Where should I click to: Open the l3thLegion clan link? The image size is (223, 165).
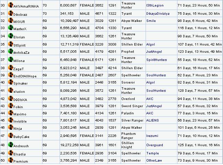point(155,6)
